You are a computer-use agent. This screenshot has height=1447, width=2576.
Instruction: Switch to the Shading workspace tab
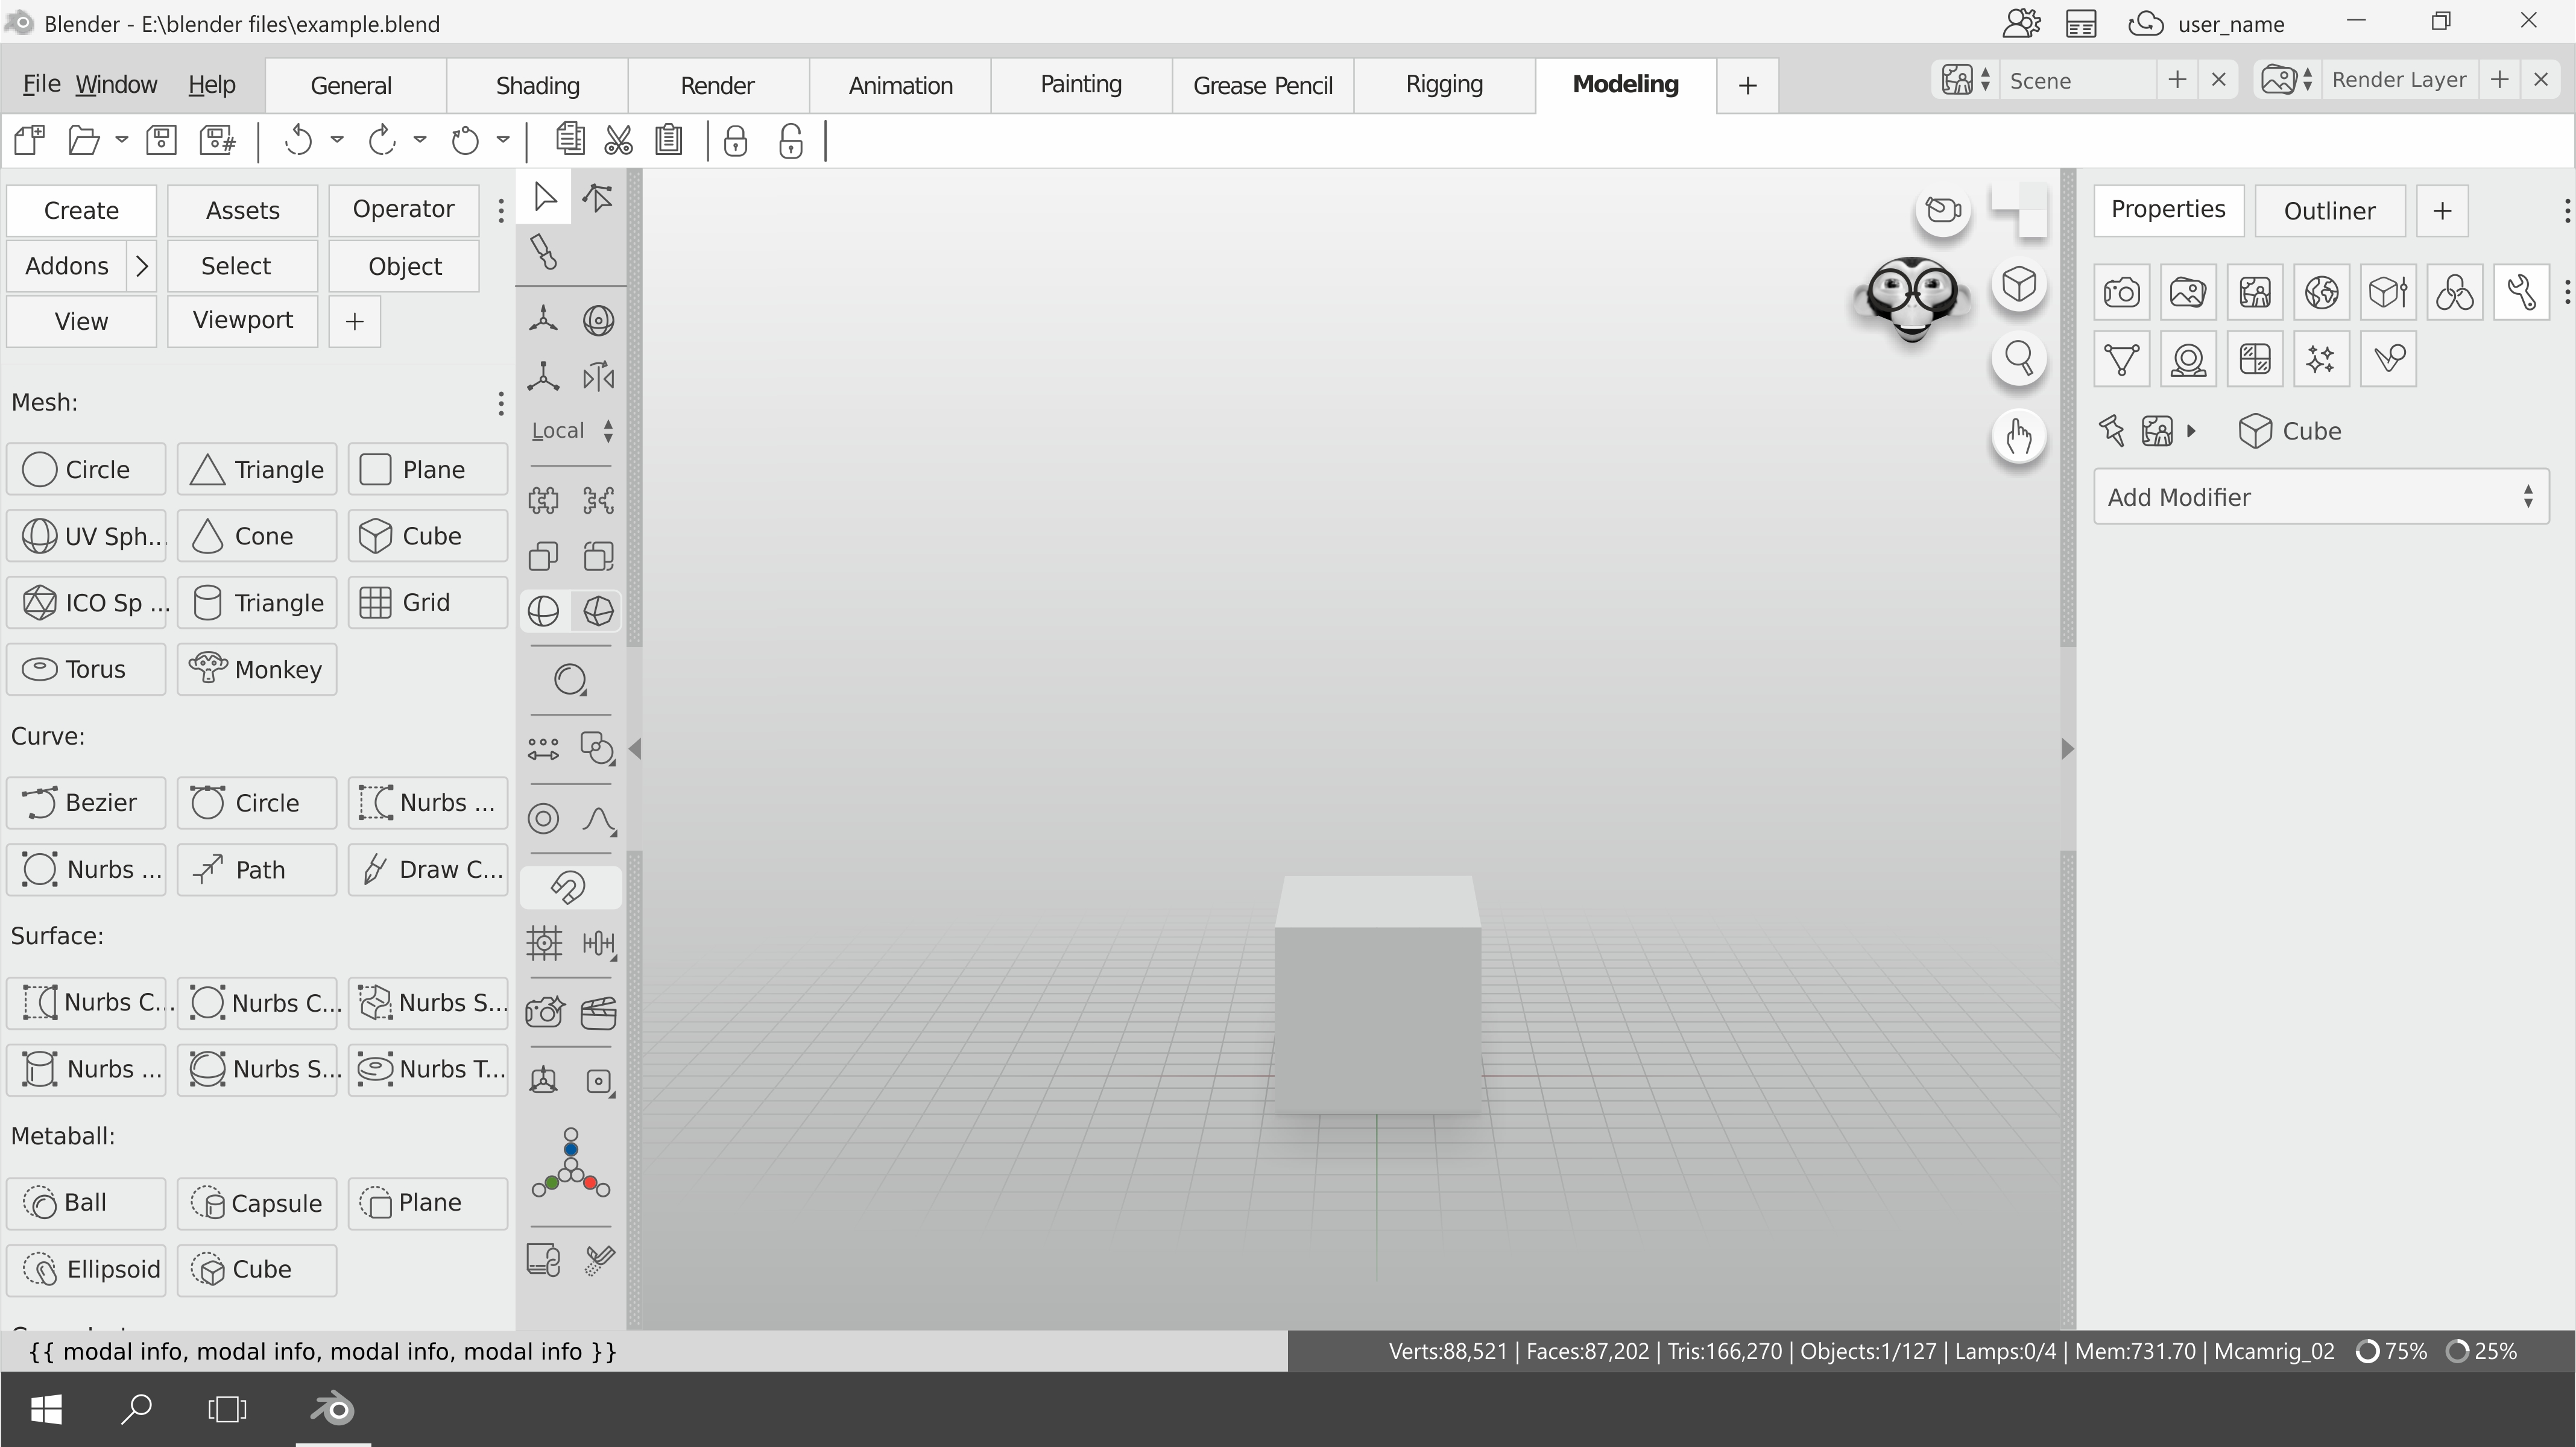pos(538,85)
